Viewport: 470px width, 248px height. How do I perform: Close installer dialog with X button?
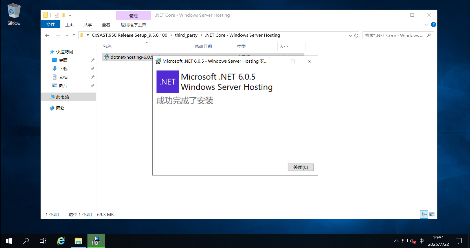pos(309,61)
